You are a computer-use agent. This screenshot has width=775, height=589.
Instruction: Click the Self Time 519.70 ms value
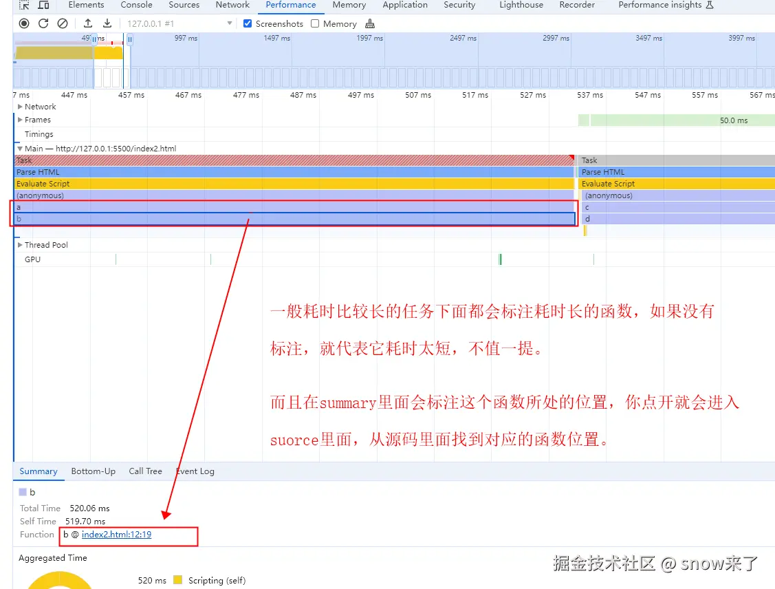[x=85, y=522]
